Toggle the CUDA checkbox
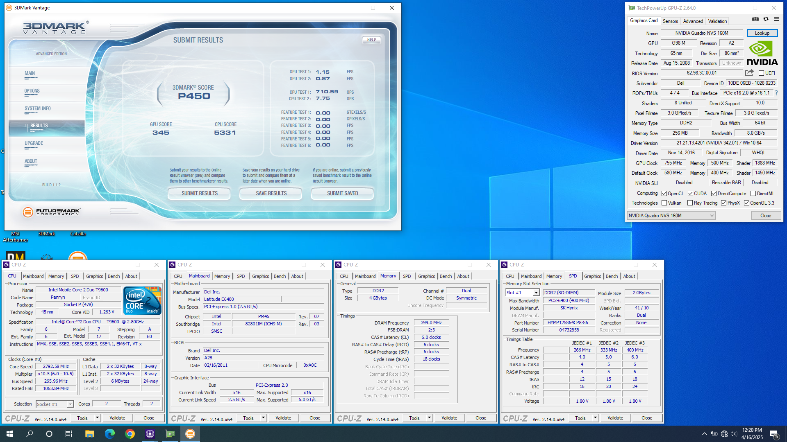The height and width of the screenshot is (442, 787). 690,194
